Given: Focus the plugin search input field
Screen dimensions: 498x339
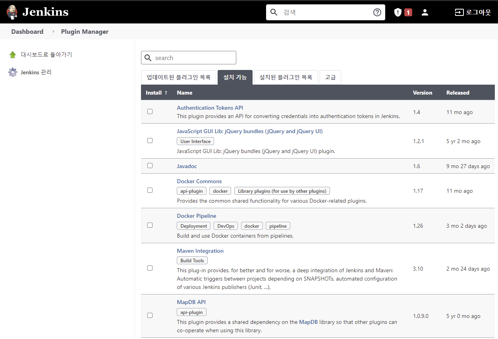Looking at the screenshot, I should click(189, 58).
